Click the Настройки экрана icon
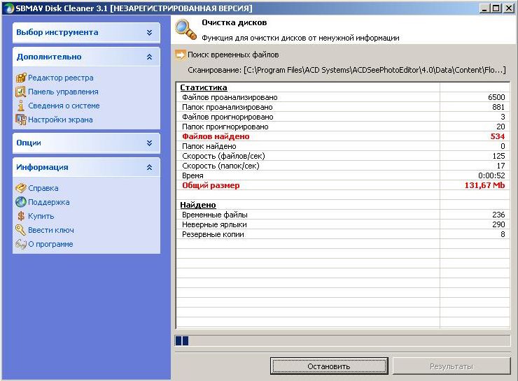 [x=21, y=120]
